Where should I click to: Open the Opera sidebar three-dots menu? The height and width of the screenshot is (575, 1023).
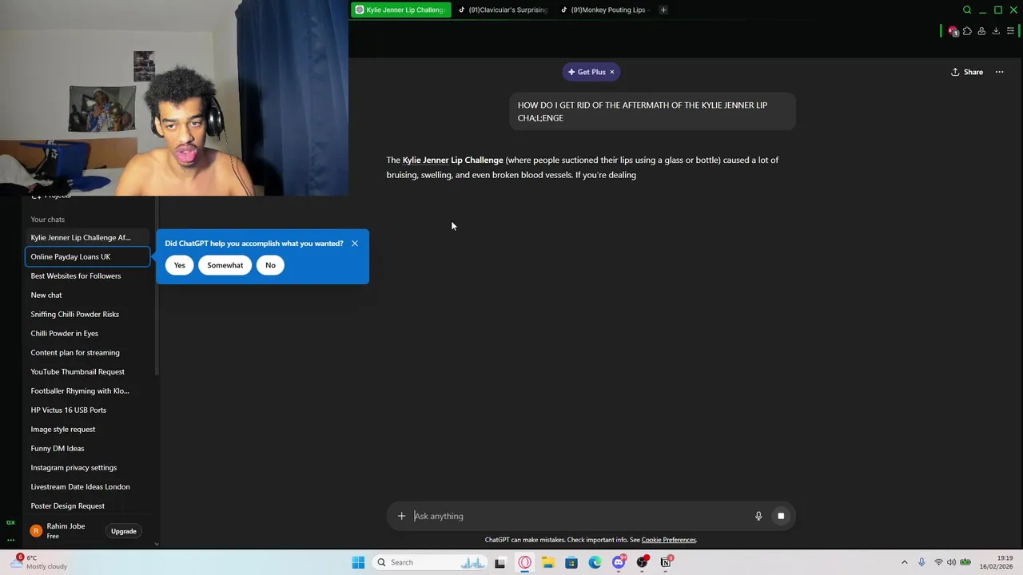(x=10, y=540)
